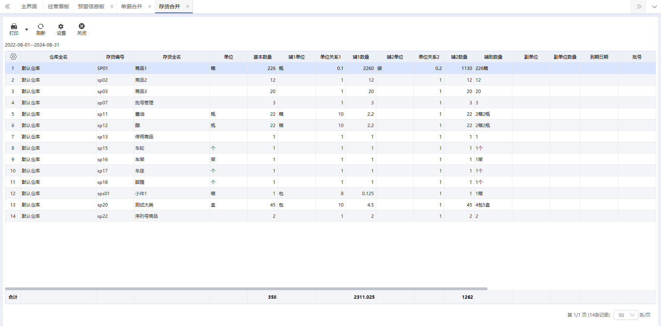Viewport: 661px width, 326px height.
Task: Click the 辅助数量 column header
Action: pyautogui.click(x=493, y=57)
